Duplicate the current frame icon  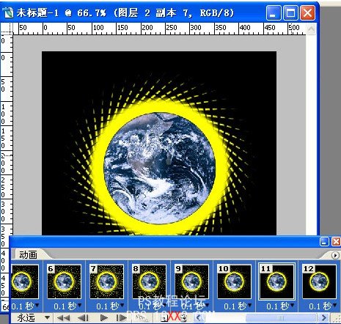click(x=164, y=318)
